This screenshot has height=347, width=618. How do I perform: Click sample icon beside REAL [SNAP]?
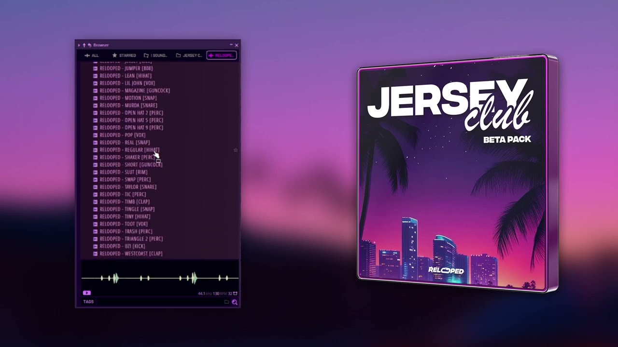[x=96, y=143]
